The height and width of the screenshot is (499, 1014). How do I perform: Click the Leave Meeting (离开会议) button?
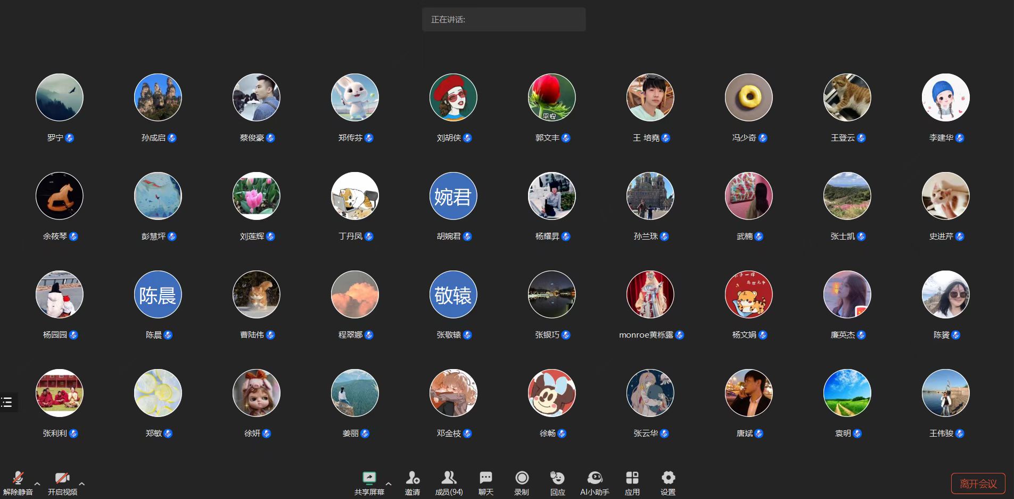978,484
